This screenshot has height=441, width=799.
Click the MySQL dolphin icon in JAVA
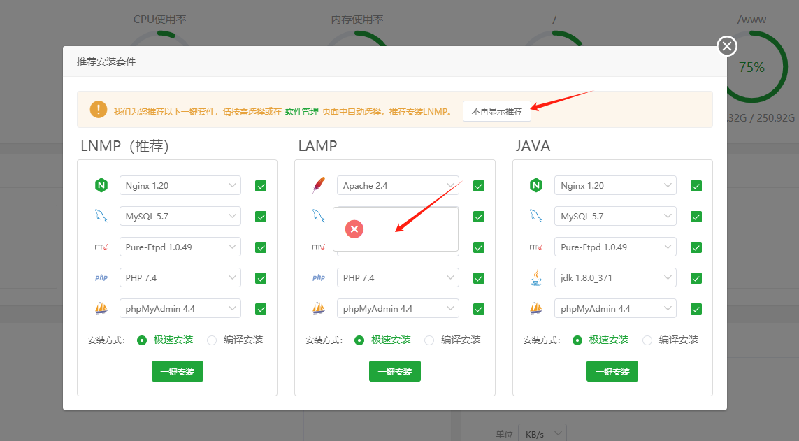tap(535, 216)
